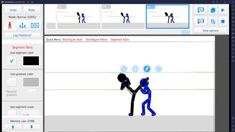Open View options
Viewport: 235px width, 132px height.
[210, 30]
